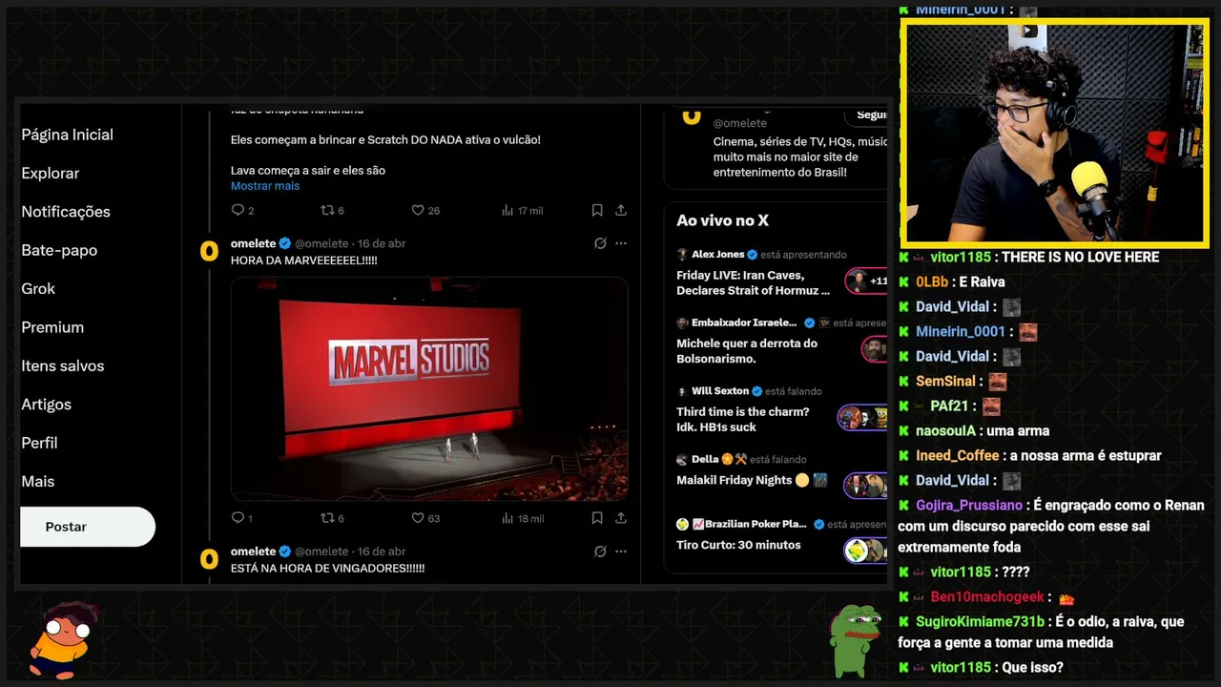Click username Ben10machogeek in chat
Screen dimensions: 1221x687
click(987, 596)
